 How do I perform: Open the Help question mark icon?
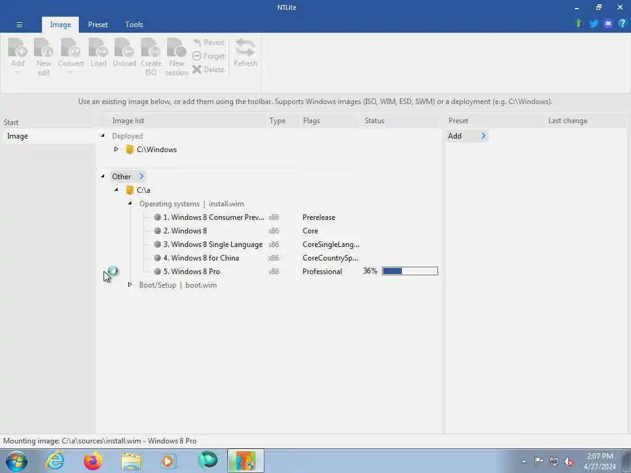coord(622,24)
